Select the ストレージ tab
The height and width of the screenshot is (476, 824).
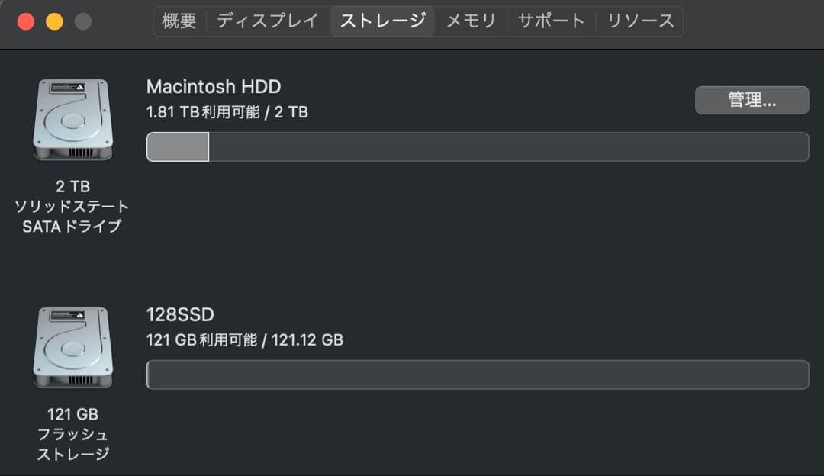tap(382, 21)
